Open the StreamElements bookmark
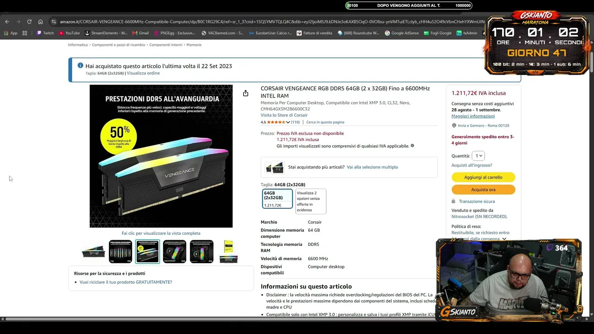Image resolution: width=594 pixels, height=334 pixels. point(106,33)
